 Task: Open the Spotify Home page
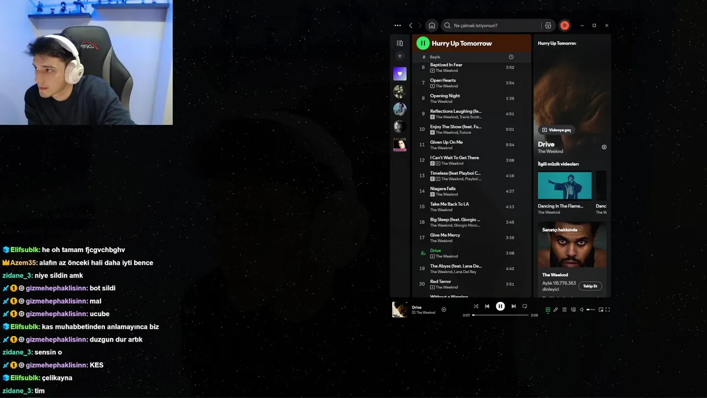click(432, 25)
